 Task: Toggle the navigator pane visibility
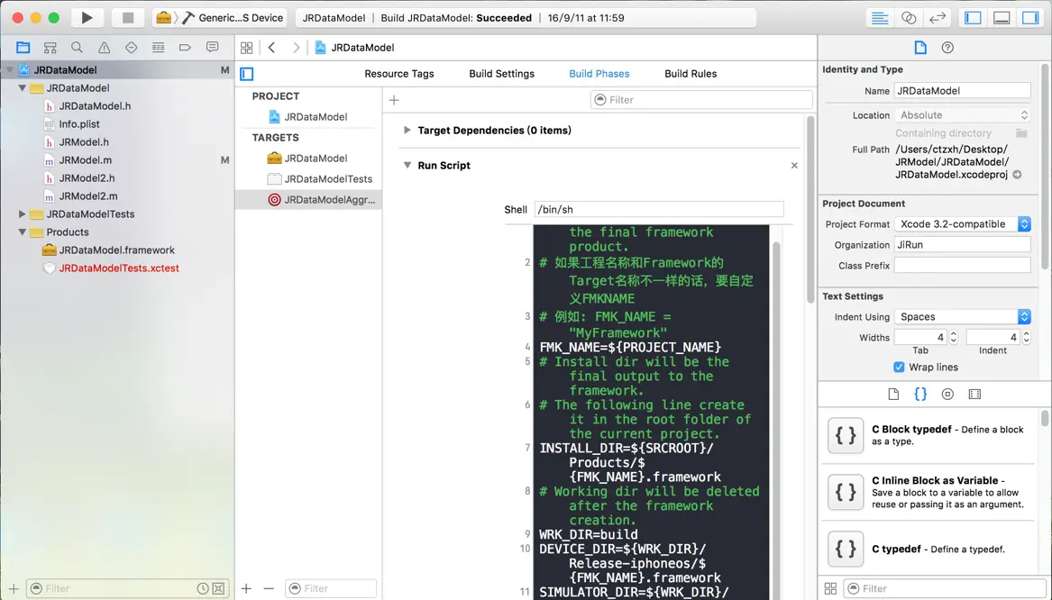(973, 18)
